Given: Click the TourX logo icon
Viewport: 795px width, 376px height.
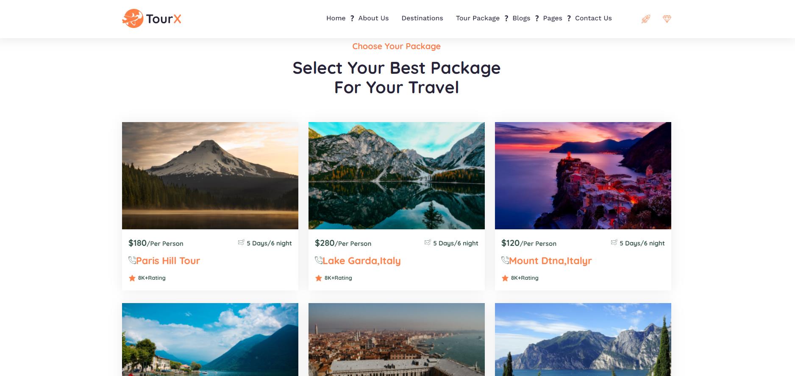Looking at the screenshot, I should click(x=133, y=19).
